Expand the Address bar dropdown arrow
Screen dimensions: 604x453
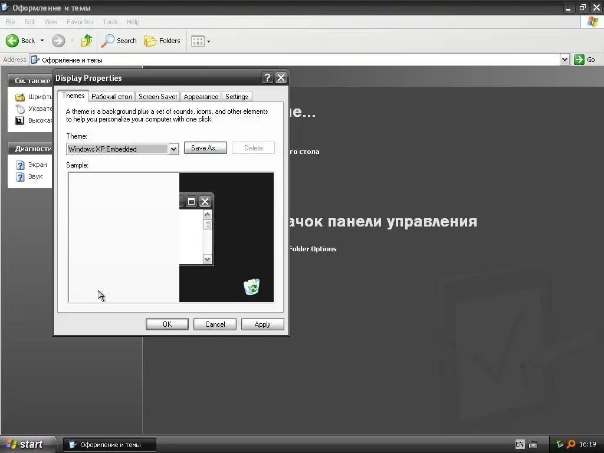click(x=564, y=60)
